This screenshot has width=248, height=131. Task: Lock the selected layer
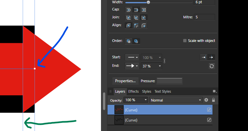click(x=213, y=100)
